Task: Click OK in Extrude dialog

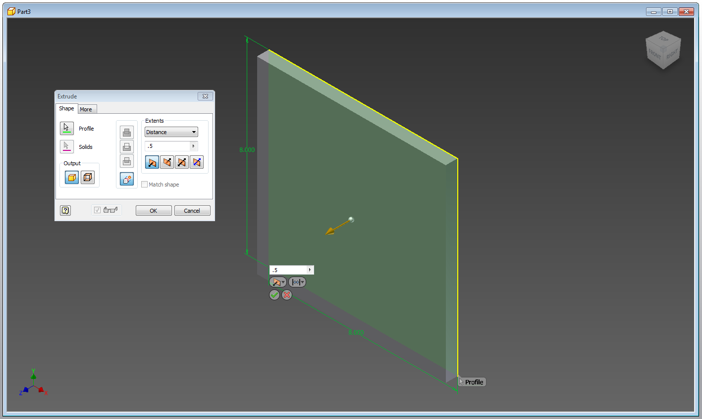Action: (x=154, y=210)
